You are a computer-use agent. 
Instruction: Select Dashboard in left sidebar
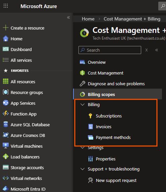[21, 49]
